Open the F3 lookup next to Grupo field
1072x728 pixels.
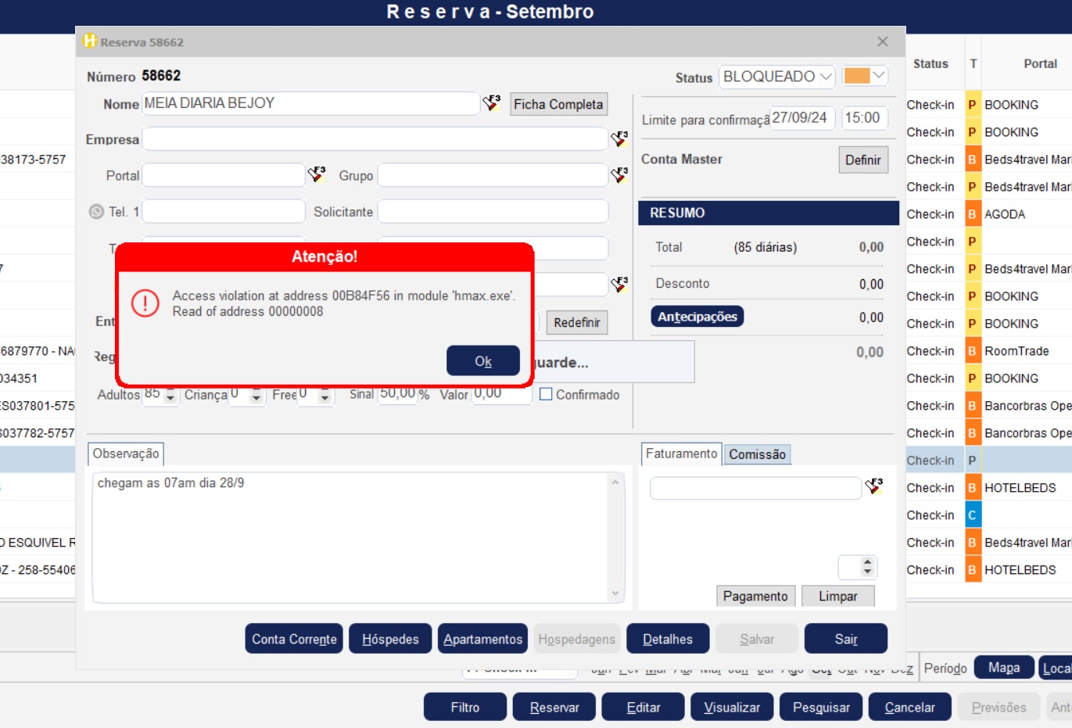(619, 174)
